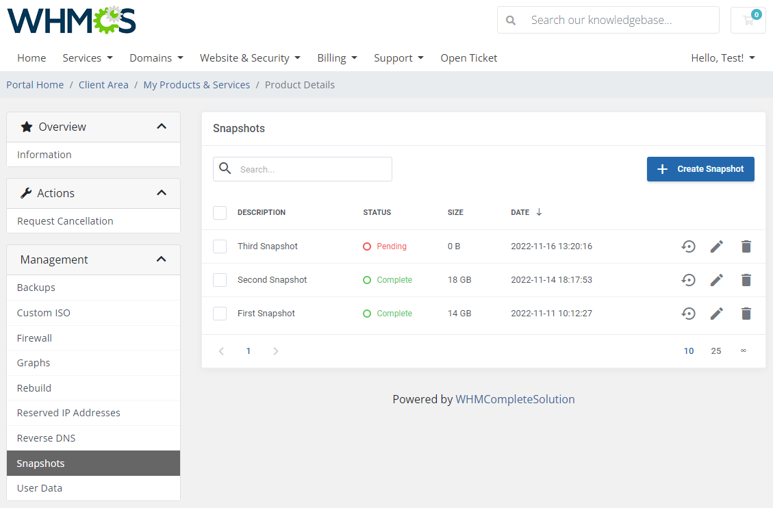
Task: Toggle the select-all checkbox in the table header
Action: [220, 212]
